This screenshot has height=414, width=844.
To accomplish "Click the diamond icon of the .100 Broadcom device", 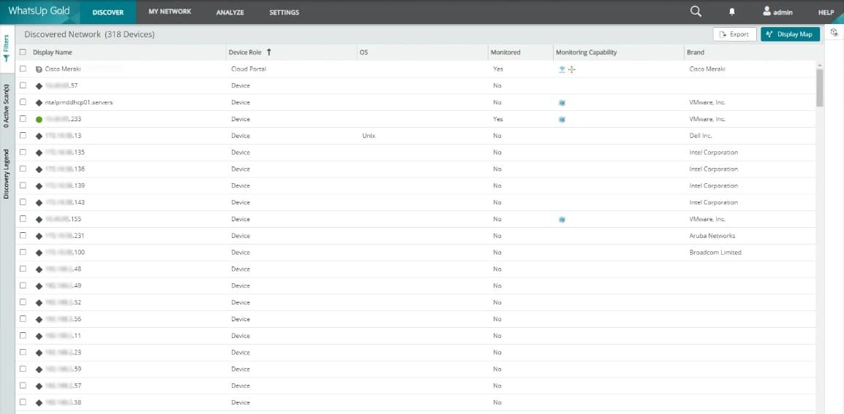I will (39, 253).
